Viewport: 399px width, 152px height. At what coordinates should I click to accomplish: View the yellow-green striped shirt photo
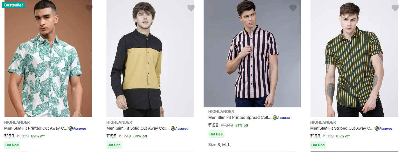pos(354,62)
